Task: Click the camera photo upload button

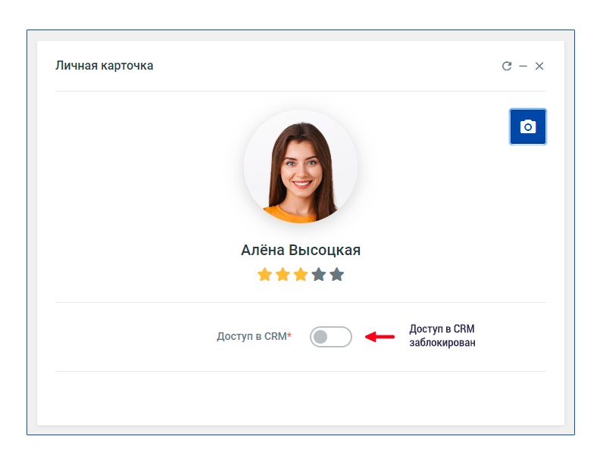Action: tap(527, 126)
